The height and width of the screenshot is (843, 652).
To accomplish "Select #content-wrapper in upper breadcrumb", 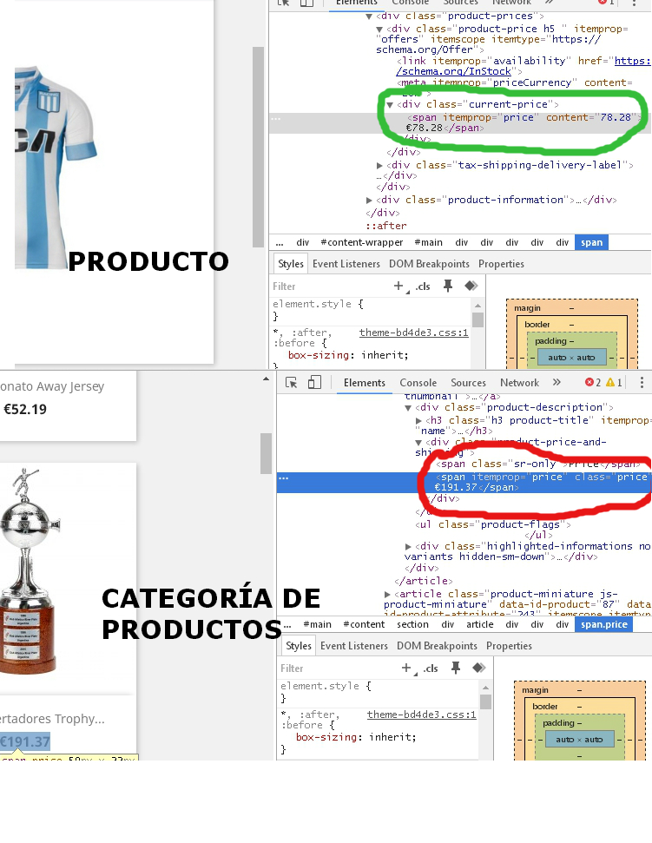I will tap(361, 242).
